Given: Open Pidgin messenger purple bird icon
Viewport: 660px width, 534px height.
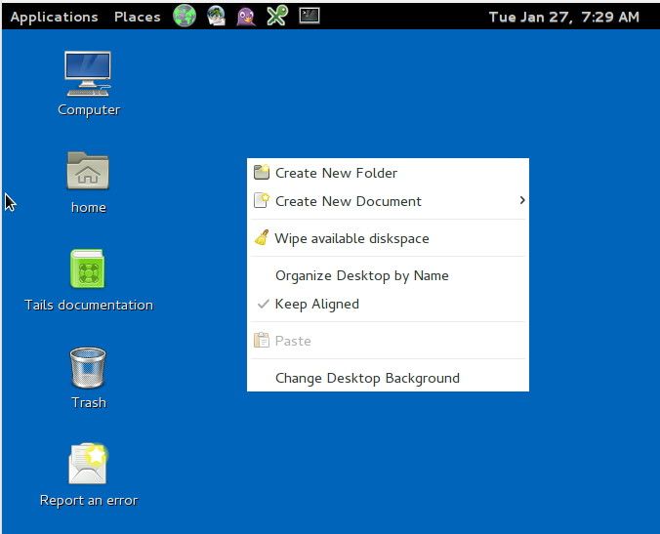Looking at the screenshot, I should click(x=246, y=16).
